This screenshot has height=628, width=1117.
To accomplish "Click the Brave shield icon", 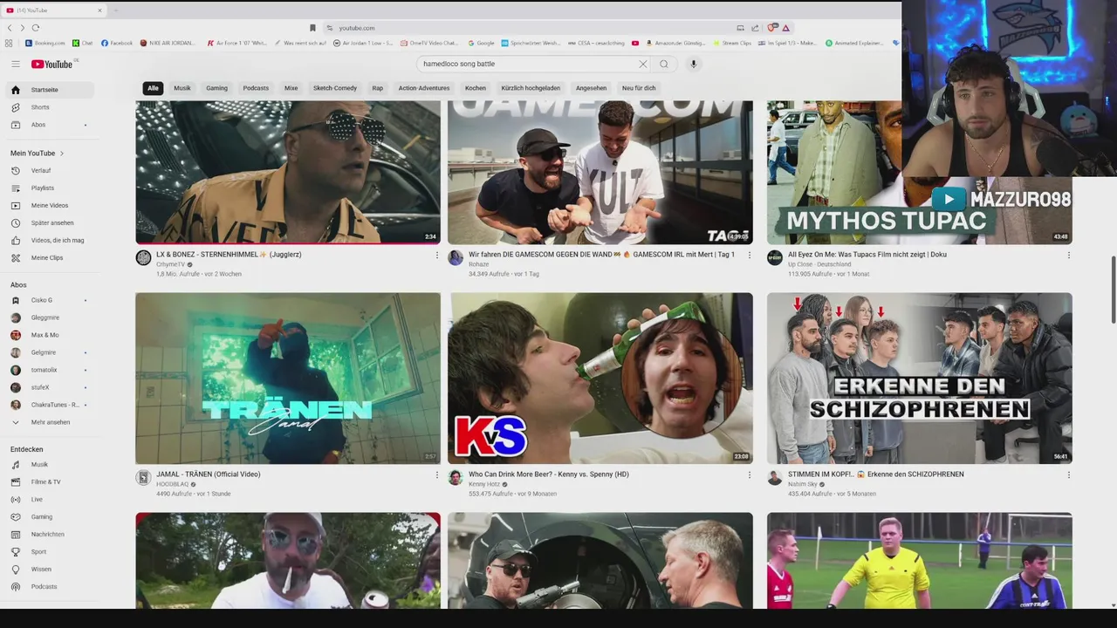I will pos(772,28).
